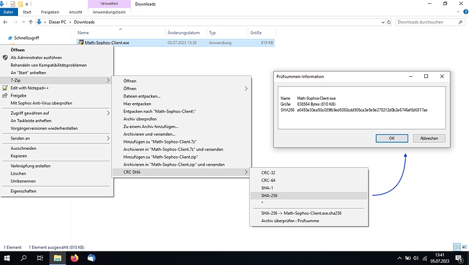Screen dimensions: 469x265
Task: Click OK in Prüfsummen-Information dialog
Action: pos(392,138)
